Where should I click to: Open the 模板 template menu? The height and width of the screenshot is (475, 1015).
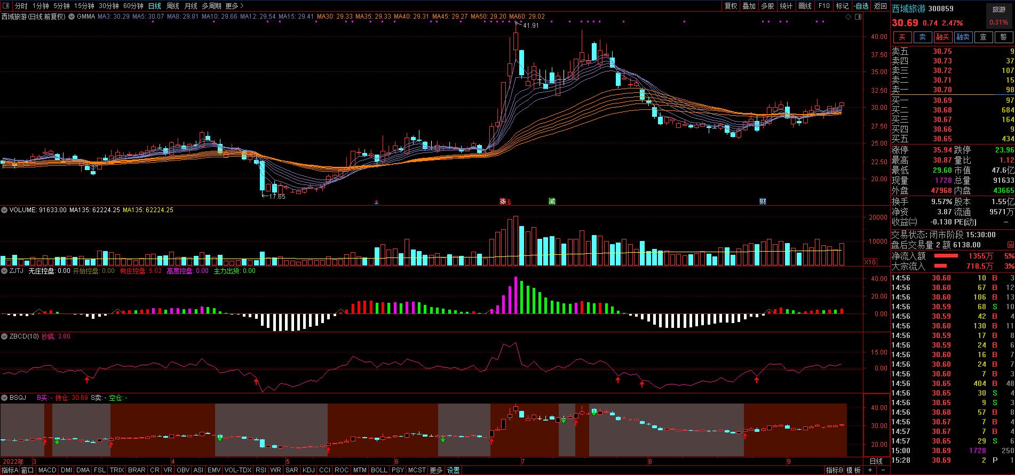(x=853, y=470)
